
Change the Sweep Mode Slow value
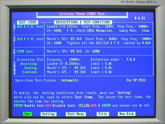pos(146,31)
